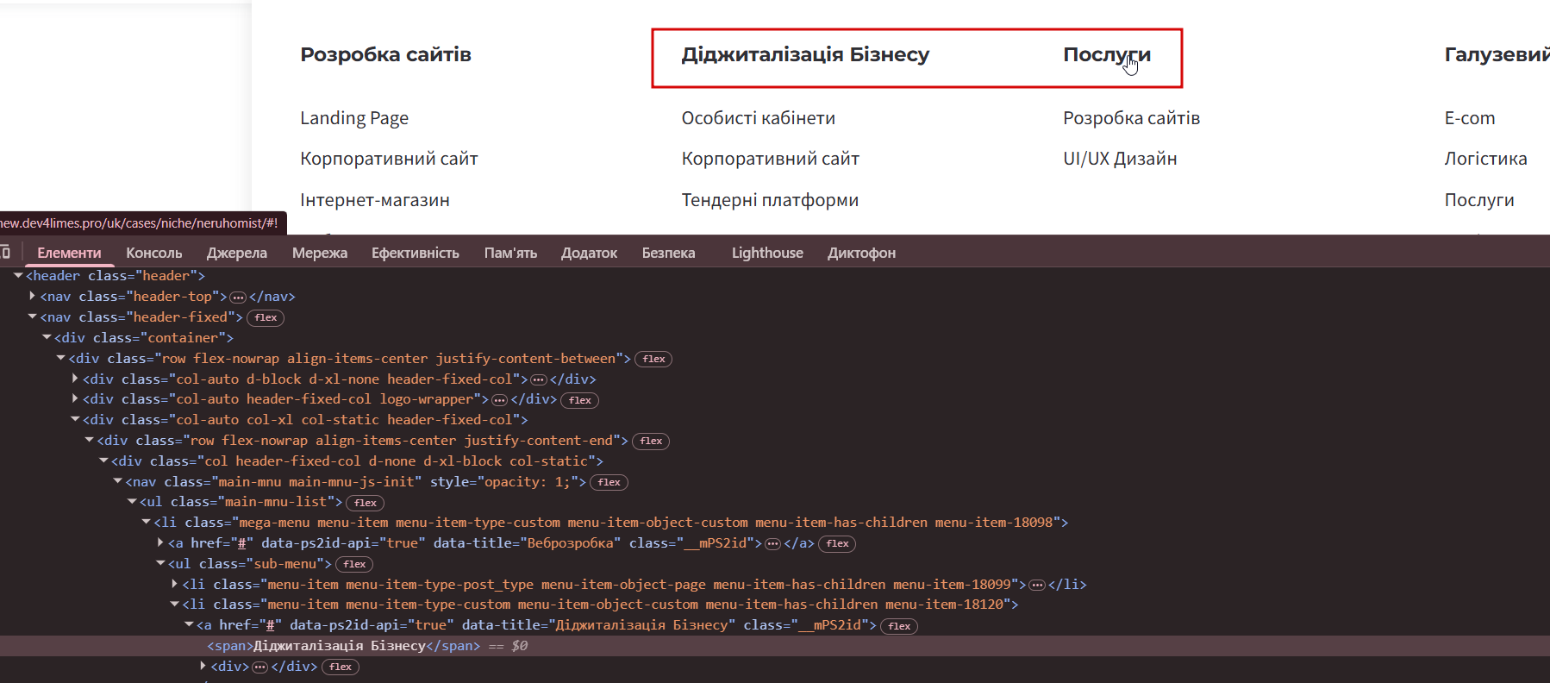This screenshot has height=683, width=1550.
Task: Toggle flex badge on ul main-mnu-list
Action: (365, 503)
